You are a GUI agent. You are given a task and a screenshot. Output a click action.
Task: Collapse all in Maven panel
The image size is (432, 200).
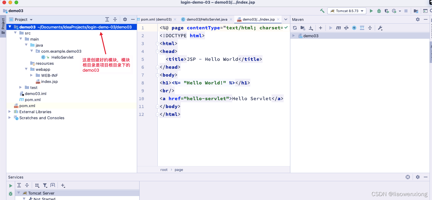point(370,28)
